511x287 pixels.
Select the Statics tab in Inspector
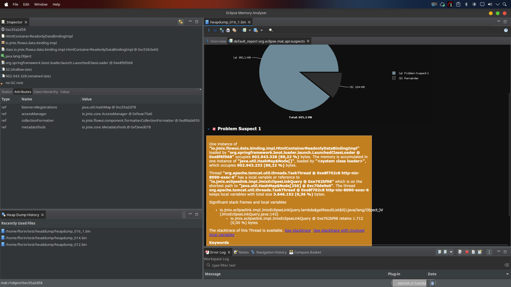tap(7, 92)
